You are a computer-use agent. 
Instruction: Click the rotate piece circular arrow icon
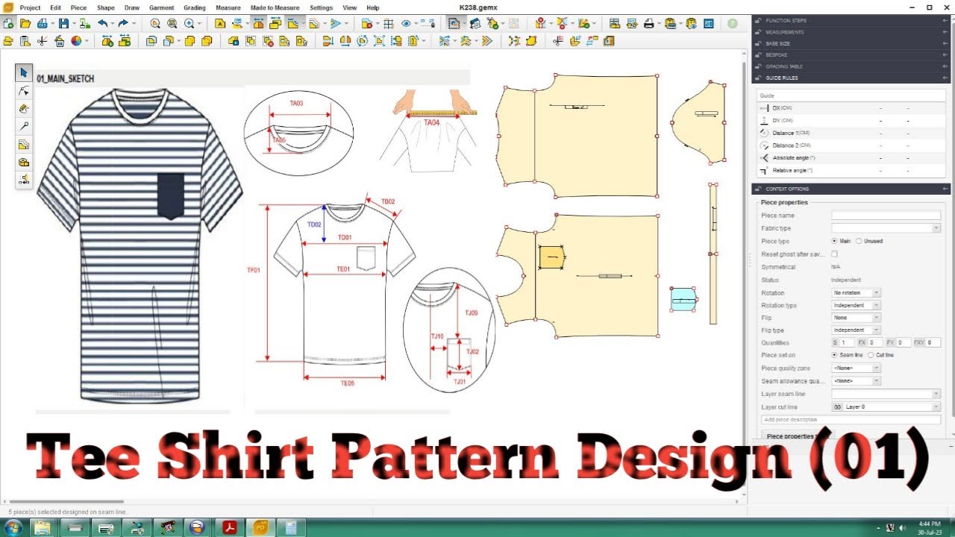[x=363, y=41]
